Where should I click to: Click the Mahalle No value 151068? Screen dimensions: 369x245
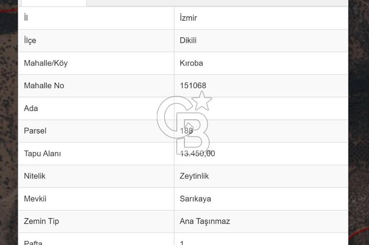pos(193,86)
